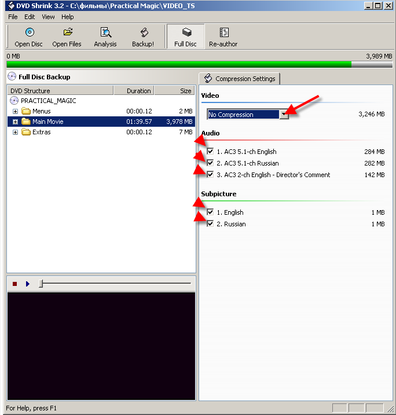Click the DVD Structure column header
Image resolution: width=396 pixels, height=415 pixels.
pyautogui.click(x=60, y=90)
